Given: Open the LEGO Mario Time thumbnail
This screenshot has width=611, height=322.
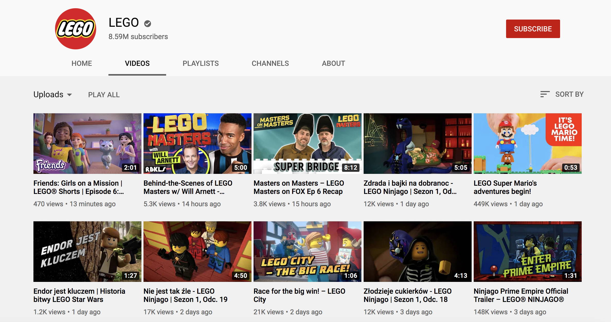Looking at the screenshot, I should click(528, 144).
